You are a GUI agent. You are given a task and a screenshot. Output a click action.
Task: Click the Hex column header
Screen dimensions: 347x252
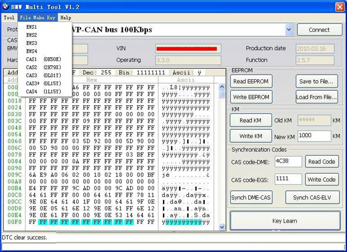tap(91, 80)
